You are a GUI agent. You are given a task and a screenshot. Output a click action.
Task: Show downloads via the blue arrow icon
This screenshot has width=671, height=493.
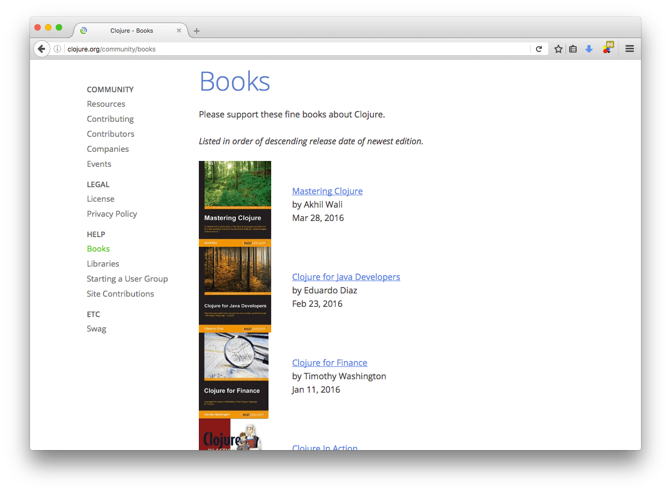(589, 49)
